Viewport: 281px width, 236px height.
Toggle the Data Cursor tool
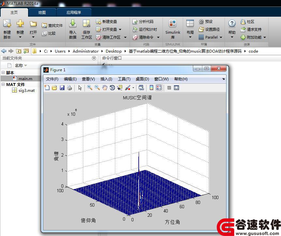tap(119, 88)
